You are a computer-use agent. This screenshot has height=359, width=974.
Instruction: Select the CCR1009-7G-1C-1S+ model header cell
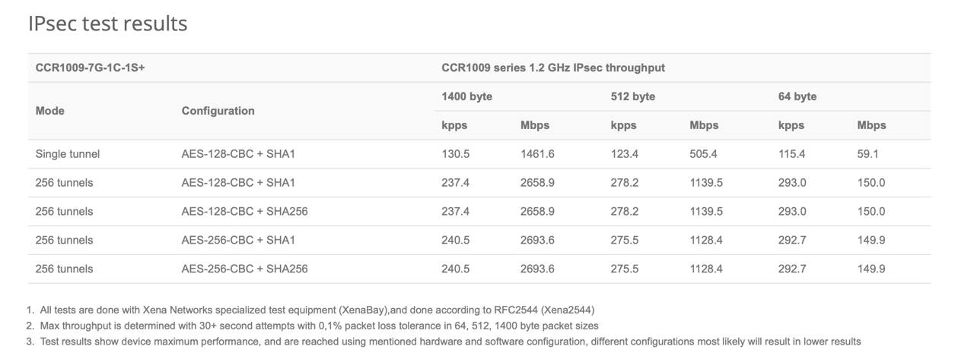90,68
